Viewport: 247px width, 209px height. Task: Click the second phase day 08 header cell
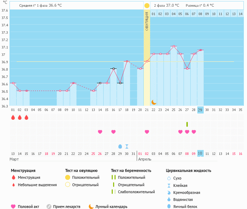[200, 14]
